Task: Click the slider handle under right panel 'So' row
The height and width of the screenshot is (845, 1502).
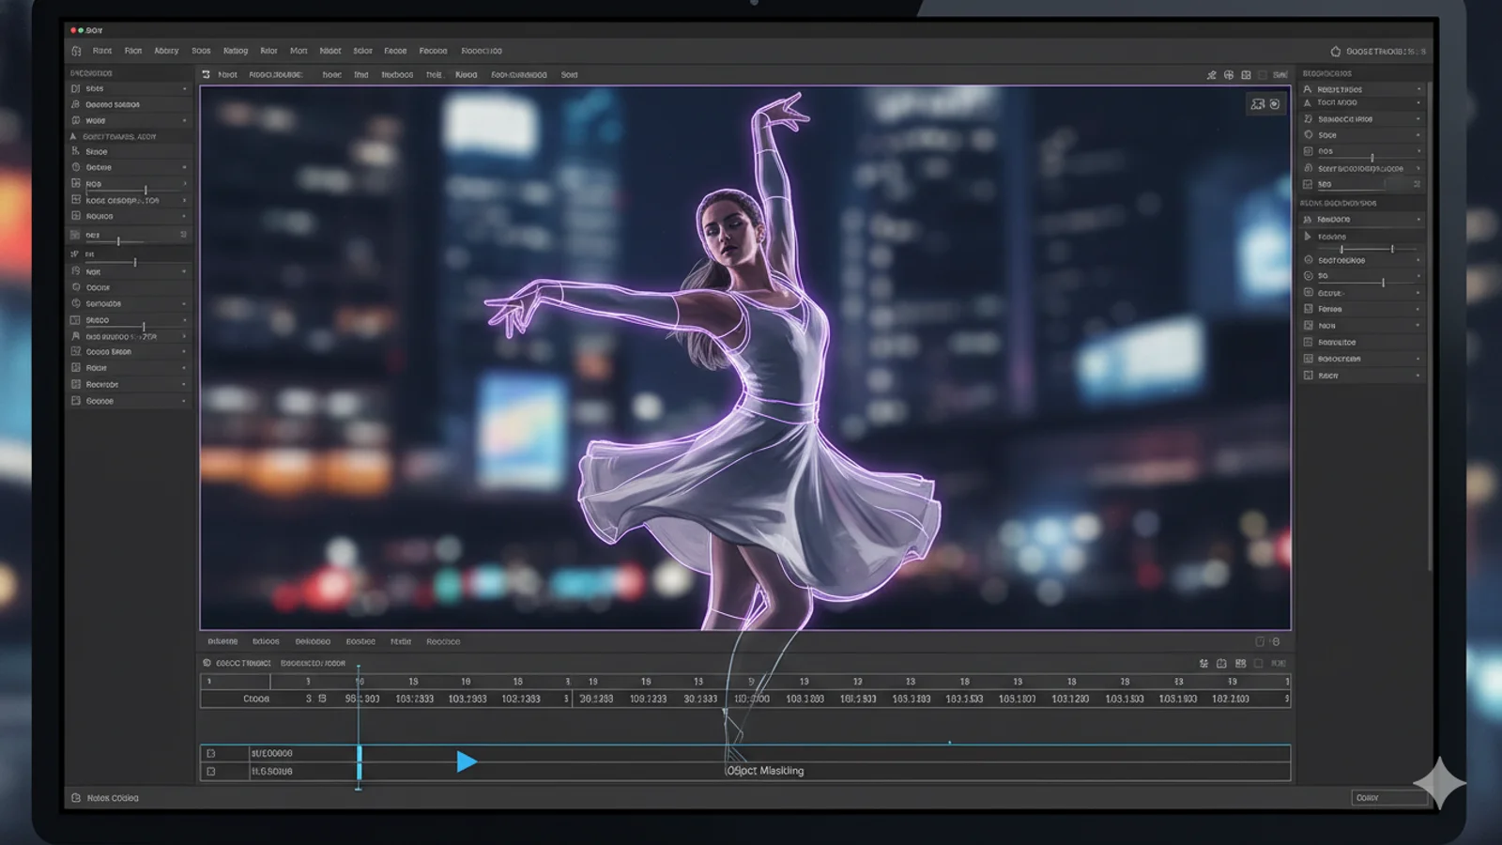Action: 1382,282
